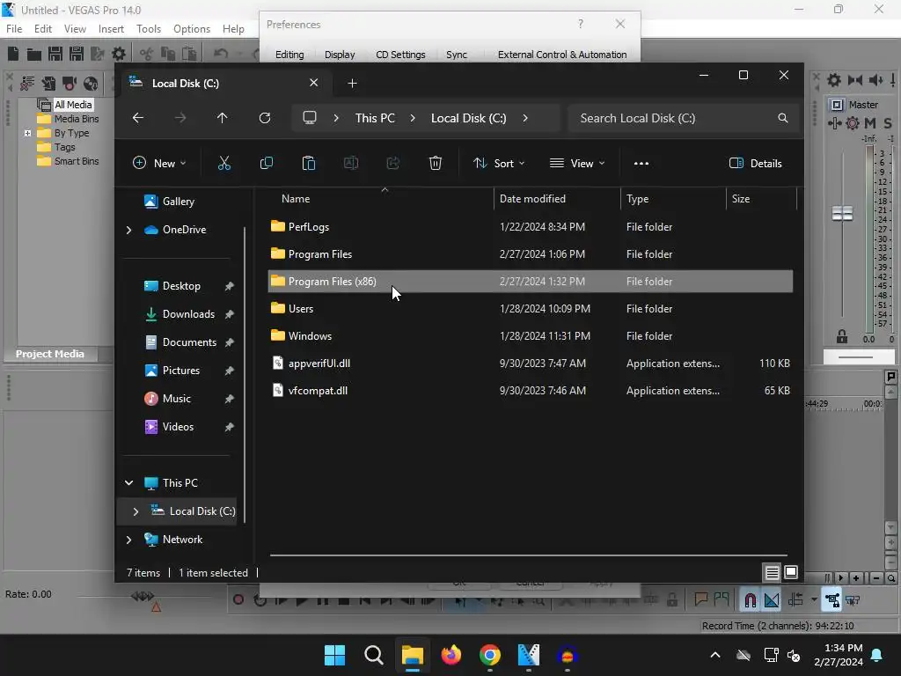Open Auto Ripple mode dropdown arrow

[814, 599]
